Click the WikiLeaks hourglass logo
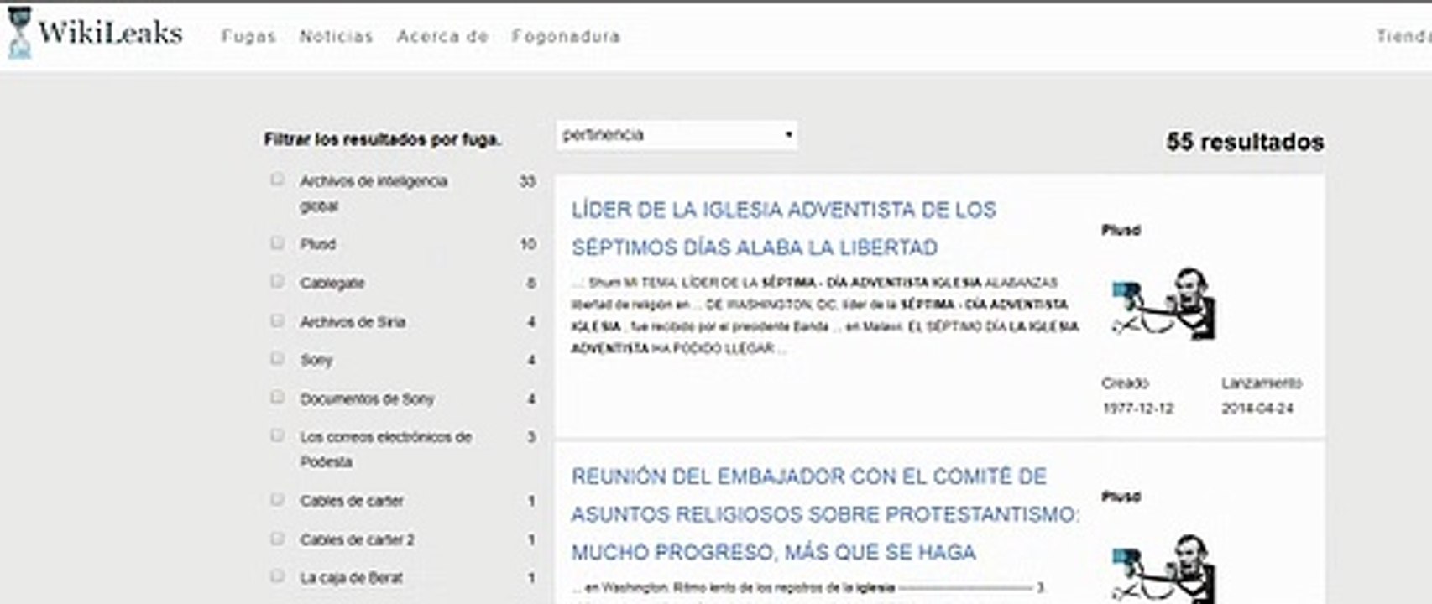This screenshot has width=1432, height=604. click(19, 33)
